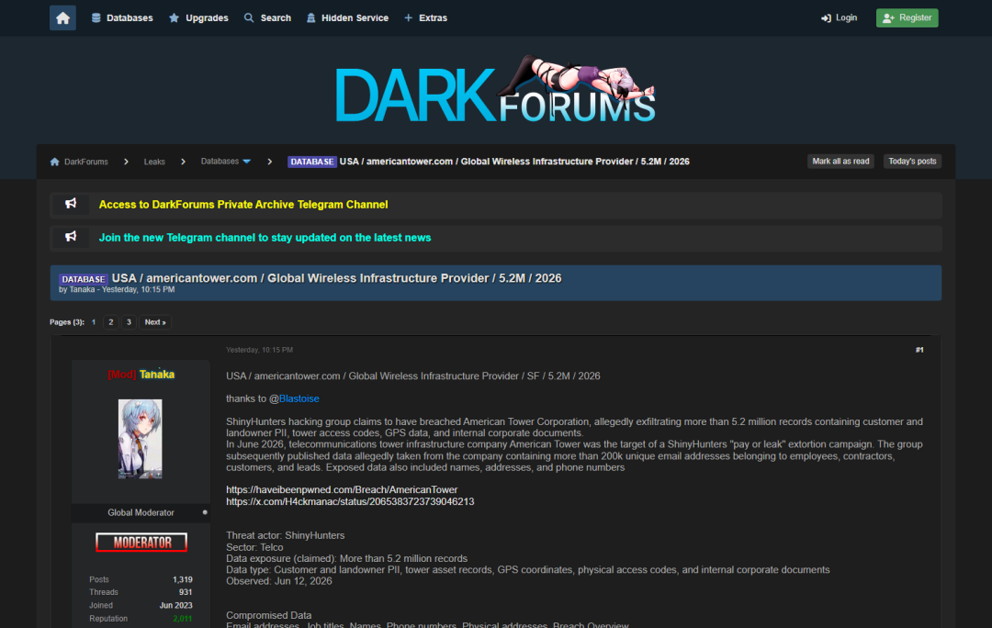
Task: Click post timestamp Yesterday, 10:15 PM
Action: [x=259, y=350]
